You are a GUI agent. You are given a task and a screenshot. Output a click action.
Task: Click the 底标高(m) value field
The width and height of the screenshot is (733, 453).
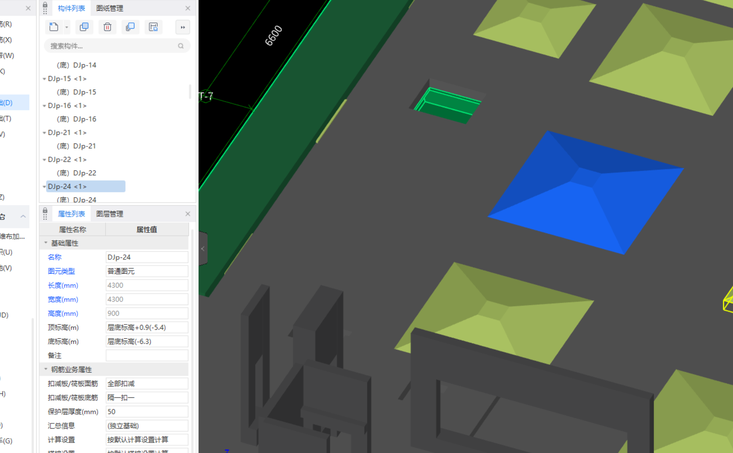[147, 342]
